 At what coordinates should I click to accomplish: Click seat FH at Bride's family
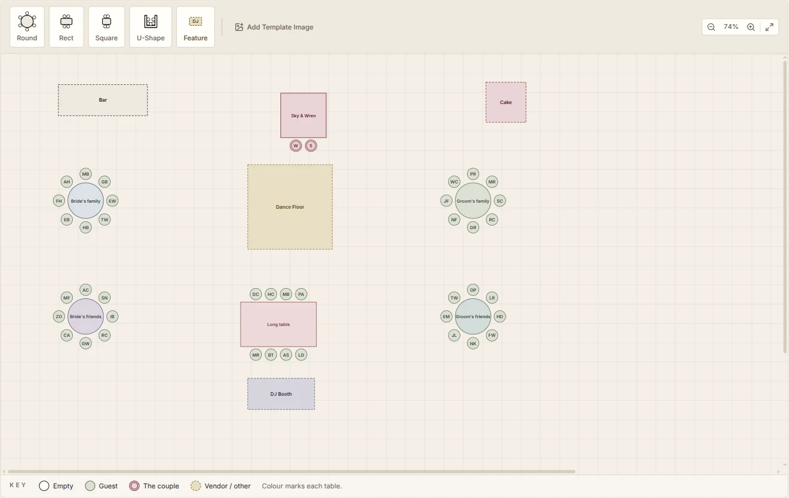coord(59,201)
